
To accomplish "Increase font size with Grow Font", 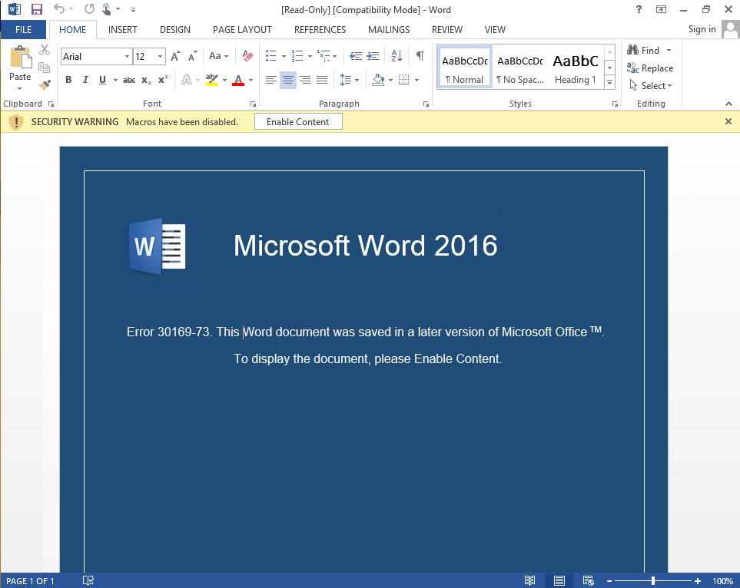I will tap(175, 56).
